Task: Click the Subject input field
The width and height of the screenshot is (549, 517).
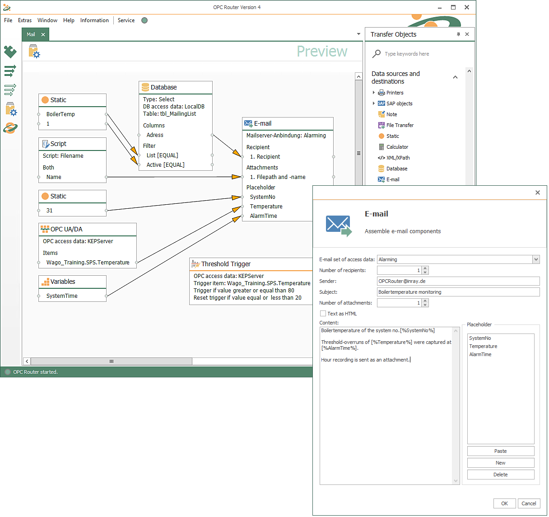Action: [x=458, y=292]
